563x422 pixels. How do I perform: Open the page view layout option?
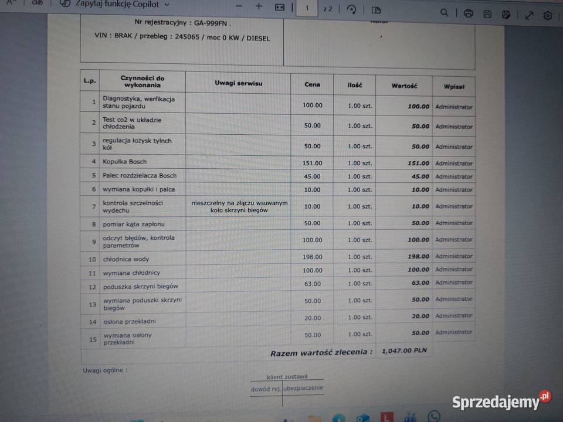tap(376, 10)
